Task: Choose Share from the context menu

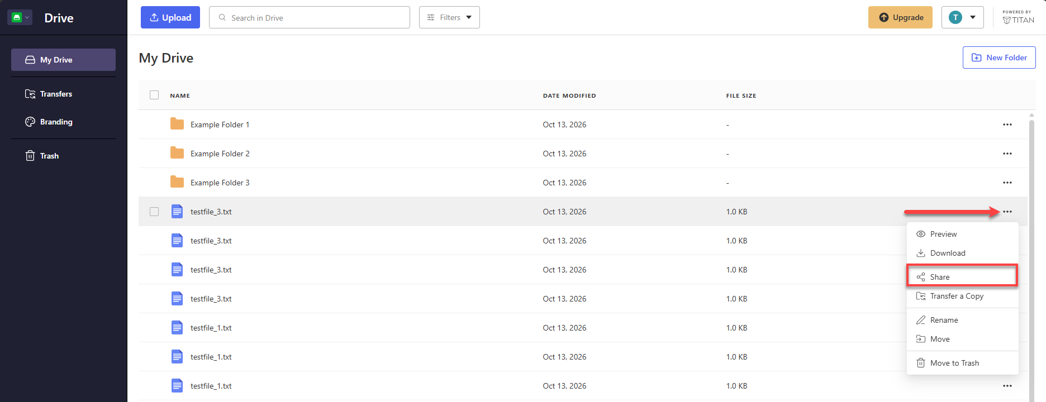Action: 962,277
